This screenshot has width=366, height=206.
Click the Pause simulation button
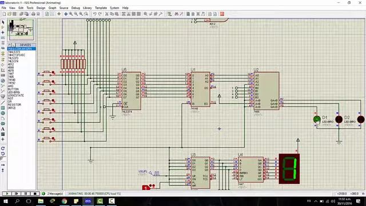coord(26,193)
